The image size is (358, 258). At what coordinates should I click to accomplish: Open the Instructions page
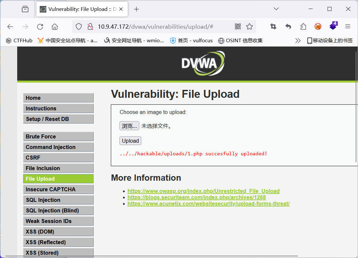pos(59,108)
